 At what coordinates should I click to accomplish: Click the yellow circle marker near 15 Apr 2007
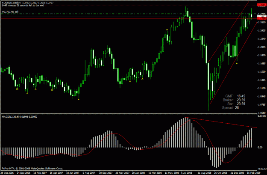click(x=52, y=90)
